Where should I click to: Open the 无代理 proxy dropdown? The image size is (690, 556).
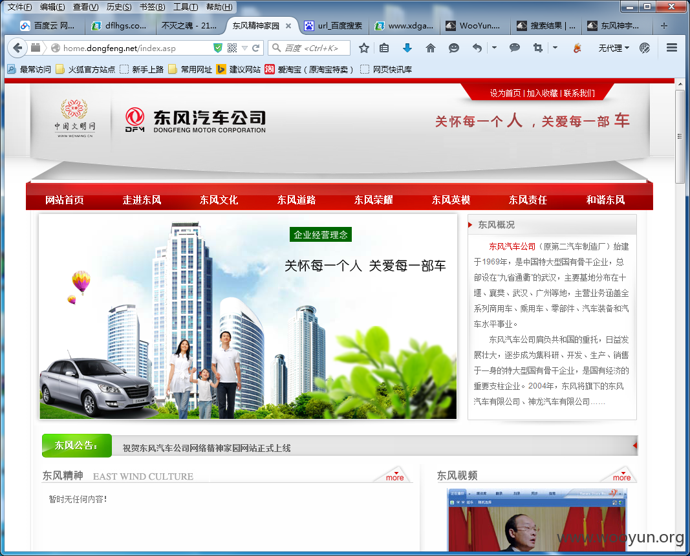(x=614, y=48)
